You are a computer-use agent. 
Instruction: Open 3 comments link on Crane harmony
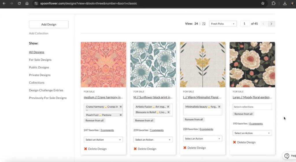coord(107,130)
